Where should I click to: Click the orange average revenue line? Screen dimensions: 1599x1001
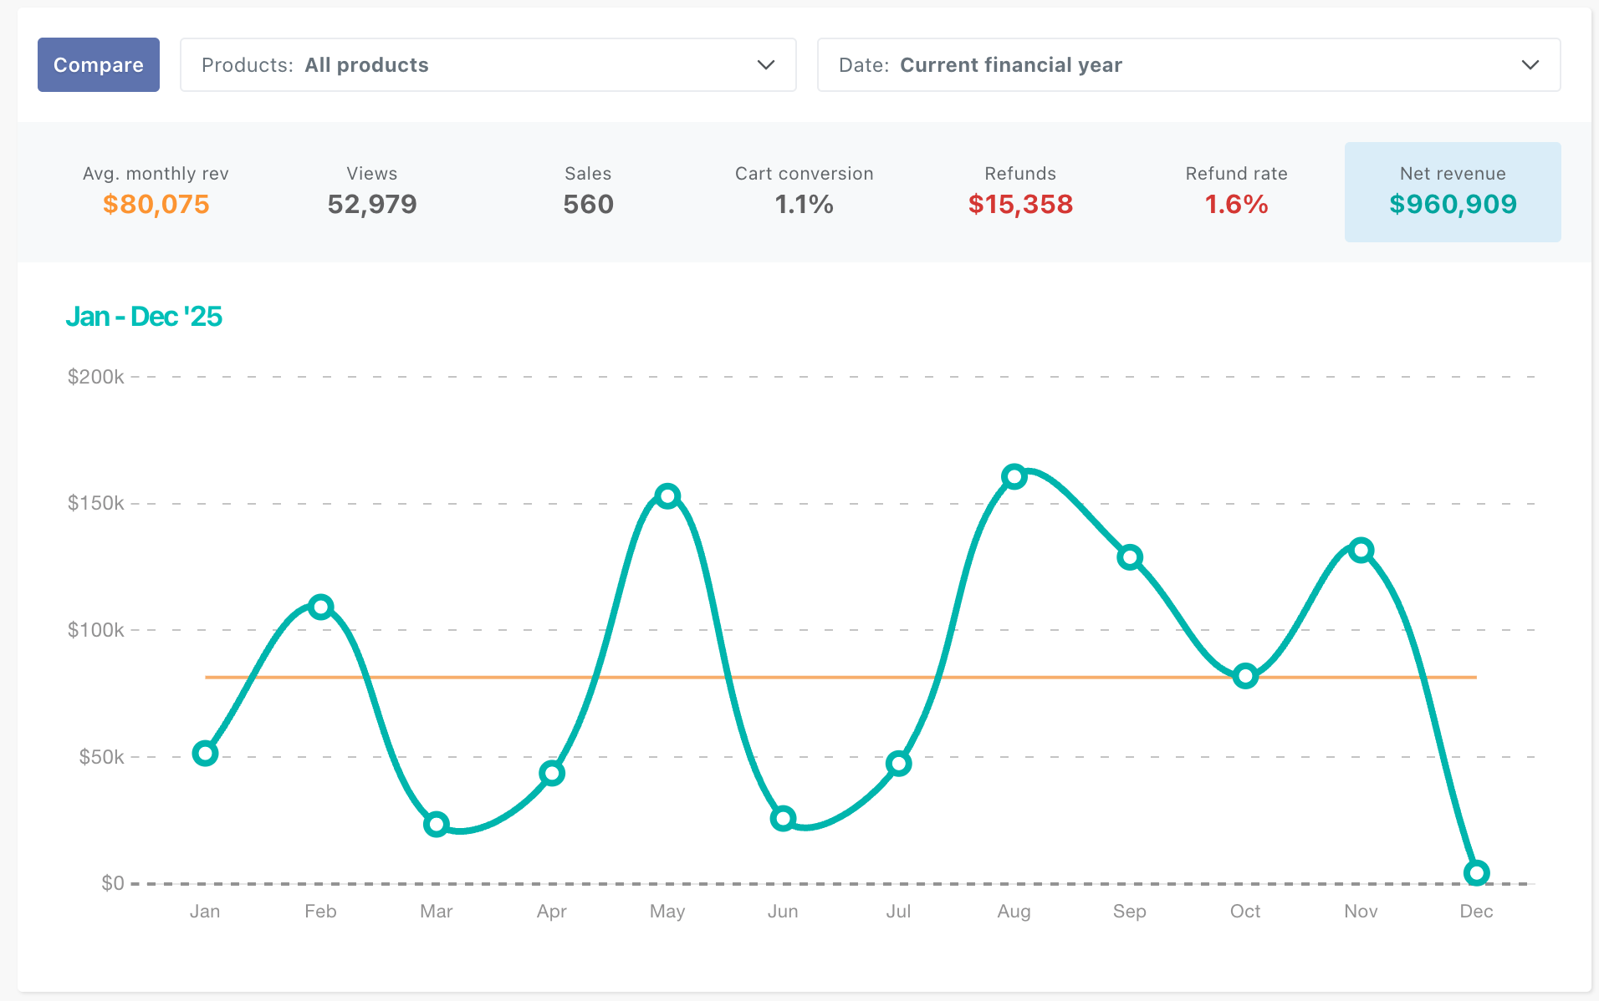click(840, 677)
